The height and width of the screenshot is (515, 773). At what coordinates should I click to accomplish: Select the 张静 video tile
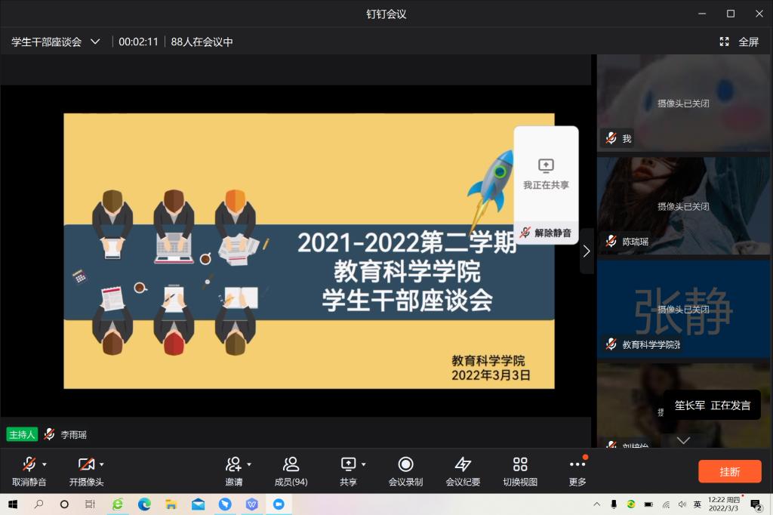(683, 309)
